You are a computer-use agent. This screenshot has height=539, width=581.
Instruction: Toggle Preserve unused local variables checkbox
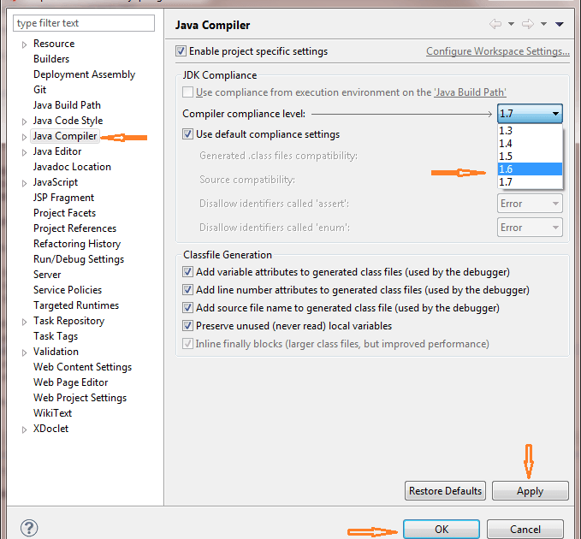point(188,326)
